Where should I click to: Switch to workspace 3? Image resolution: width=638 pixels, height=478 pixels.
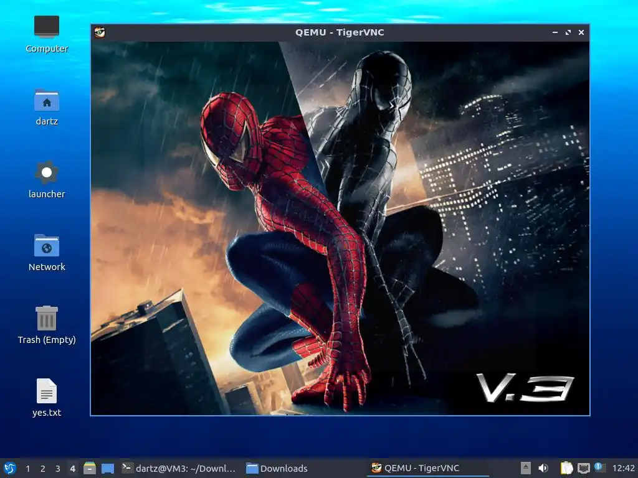[x=58, y=469]
